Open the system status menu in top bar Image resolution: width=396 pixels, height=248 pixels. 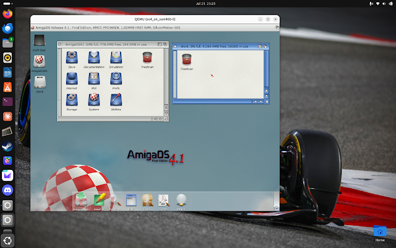[381, 4]
